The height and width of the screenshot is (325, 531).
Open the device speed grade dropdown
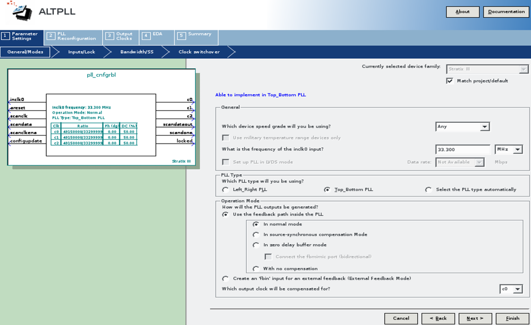[x=462, y=127]
